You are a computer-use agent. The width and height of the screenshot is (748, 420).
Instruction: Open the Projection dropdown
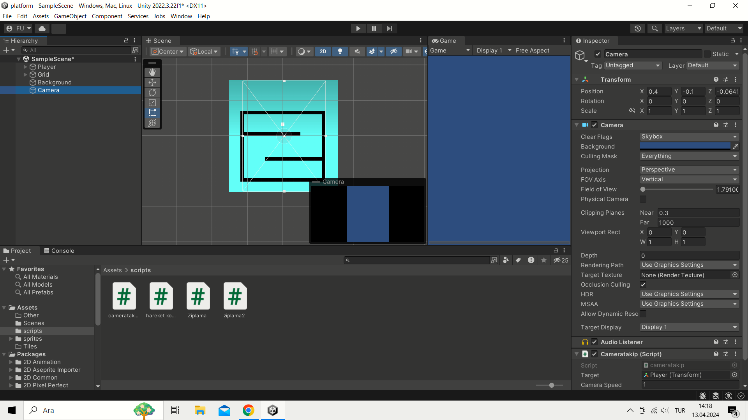[x=689, y=170]
